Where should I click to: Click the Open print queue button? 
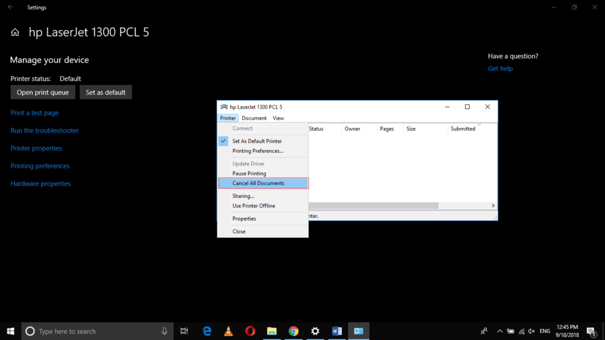(x=43, y=92)
